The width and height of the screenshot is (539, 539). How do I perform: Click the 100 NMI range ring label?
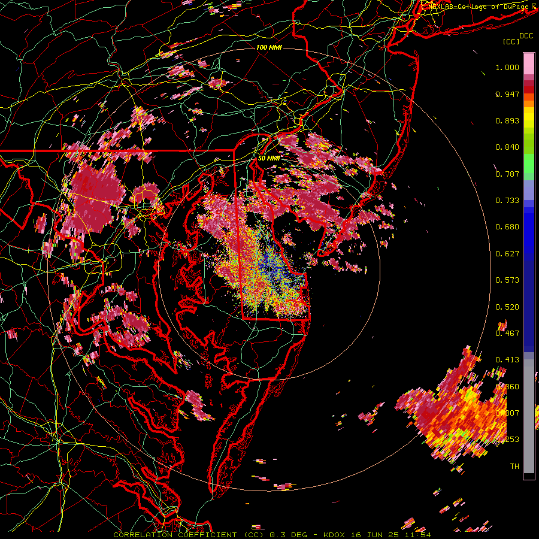click(x=269, y=47)
